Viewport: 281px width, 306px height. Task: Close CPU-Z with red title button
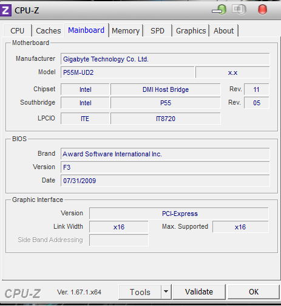coord(262,10)
